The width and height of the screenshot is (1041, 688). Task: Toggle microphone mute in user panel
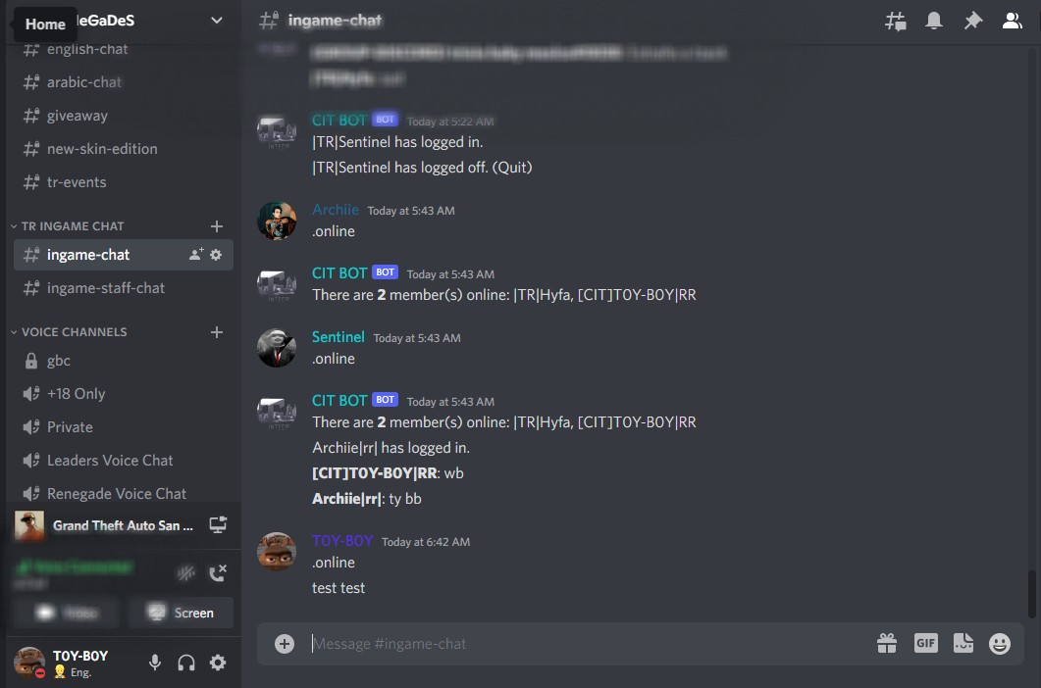[x=155, y=663]
